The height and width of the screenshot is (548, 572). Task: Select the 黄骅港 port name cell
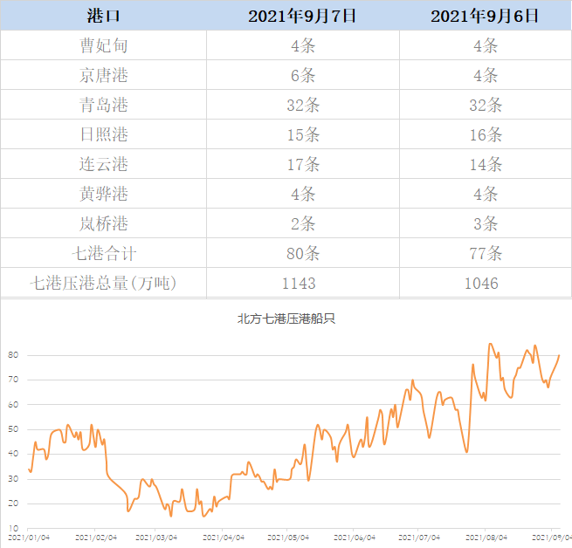pyautogui.click(x=104, y=194)
